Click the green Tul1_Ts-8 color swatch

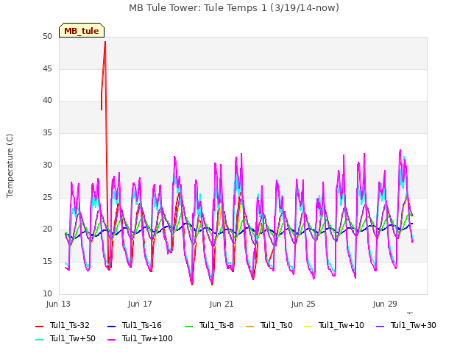(x=188, y=326)
